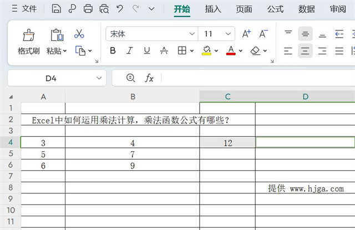
Task: Expand the quick access toolbar dropdown
Action: (151, 9)
